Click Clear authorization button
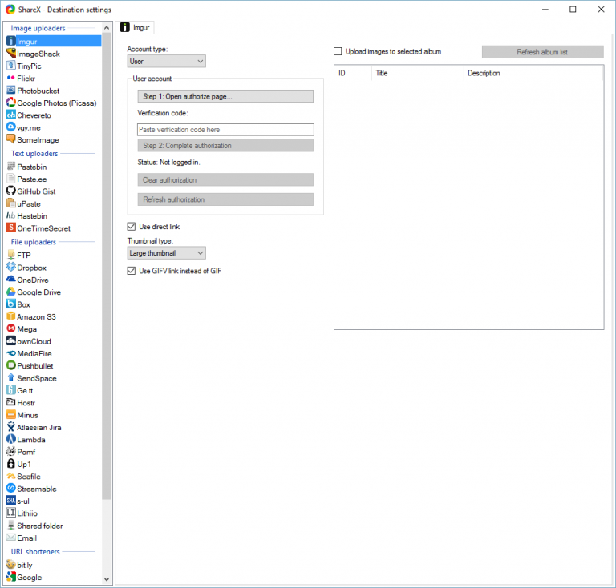This screenshot has width=616, height=588. (225, 179)
